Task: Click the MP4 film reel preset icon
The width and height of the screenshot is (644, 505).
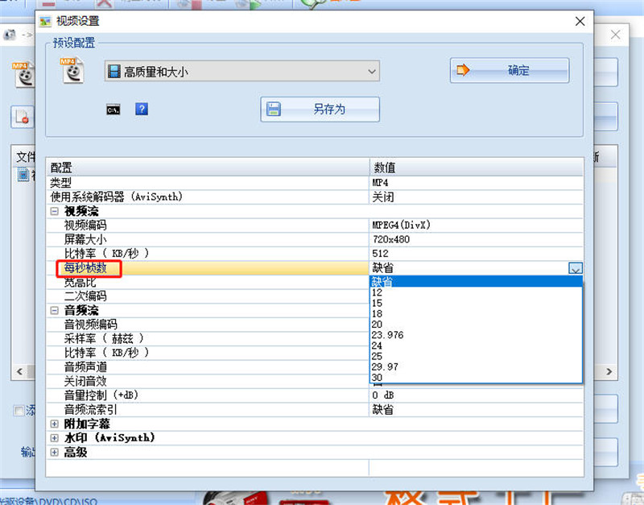Action: [x=73, y=71]
